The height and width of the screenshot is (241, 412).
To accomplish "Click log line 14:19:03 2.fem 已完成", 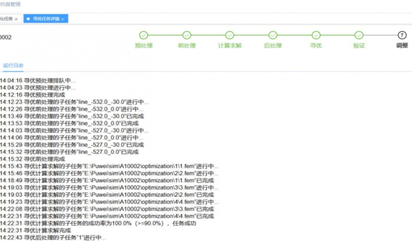I will [x=107, y=195].
